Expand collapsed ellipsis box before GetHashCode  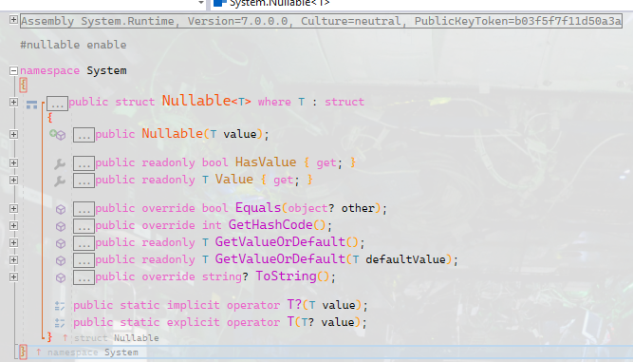click(84, 226)
